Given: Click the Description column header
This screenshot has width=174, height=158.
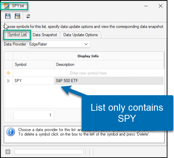Looking at the screenshot, I should (109, 65).
